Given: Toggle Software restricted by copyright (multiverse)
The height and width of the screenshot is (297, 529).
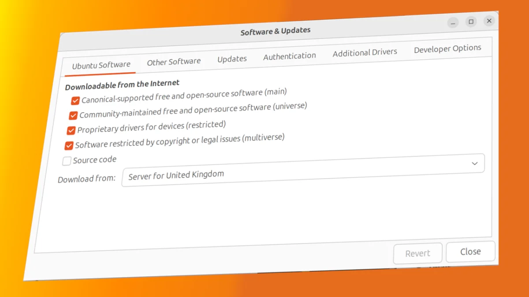Looking at the screenshot, I should point(69,146).
